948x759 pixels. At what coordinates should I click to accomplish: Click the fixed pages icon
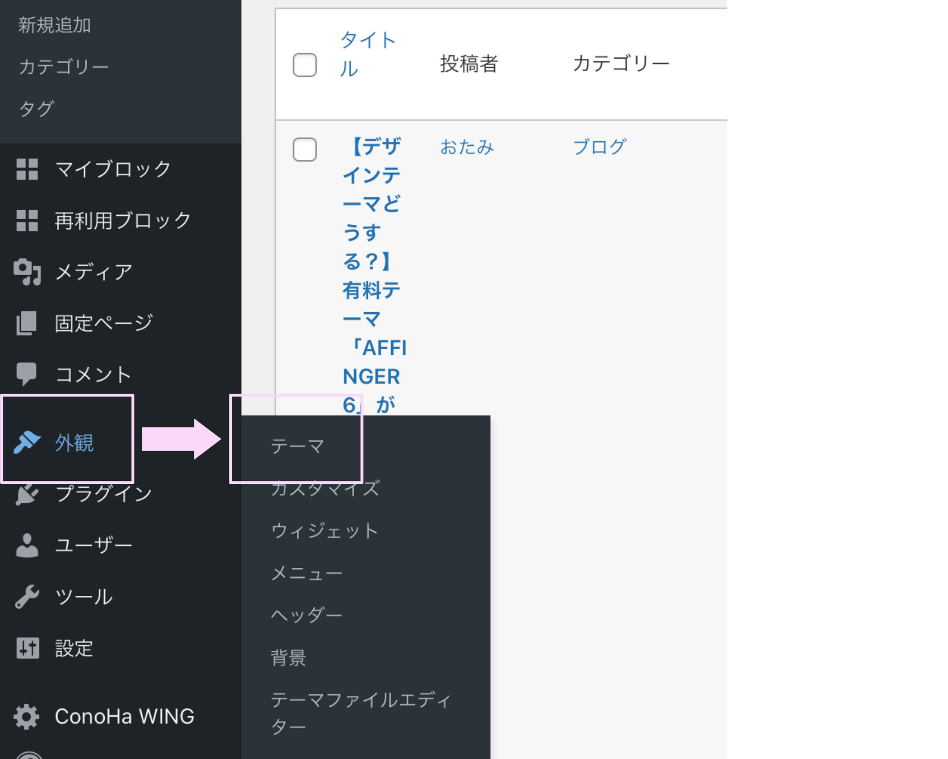pyautogui.click(x=27, y=323)
